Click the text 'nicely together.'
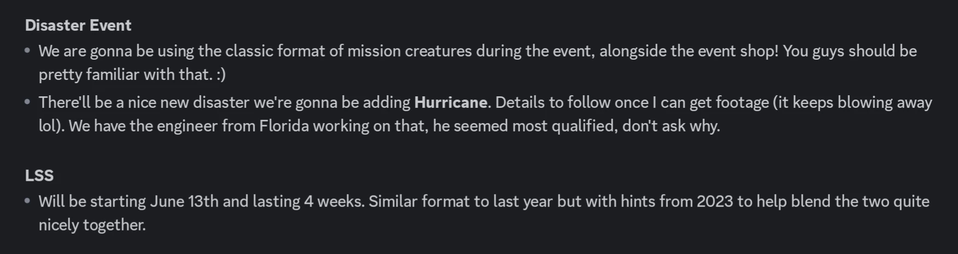 click(x=92, y=225)
